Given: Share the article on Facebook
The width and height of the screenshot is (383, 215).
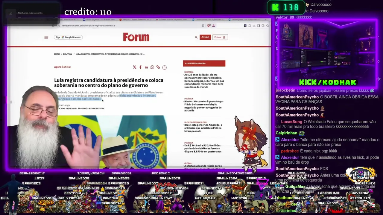Looking at the screenshot, I should click(x=140, y=67).
